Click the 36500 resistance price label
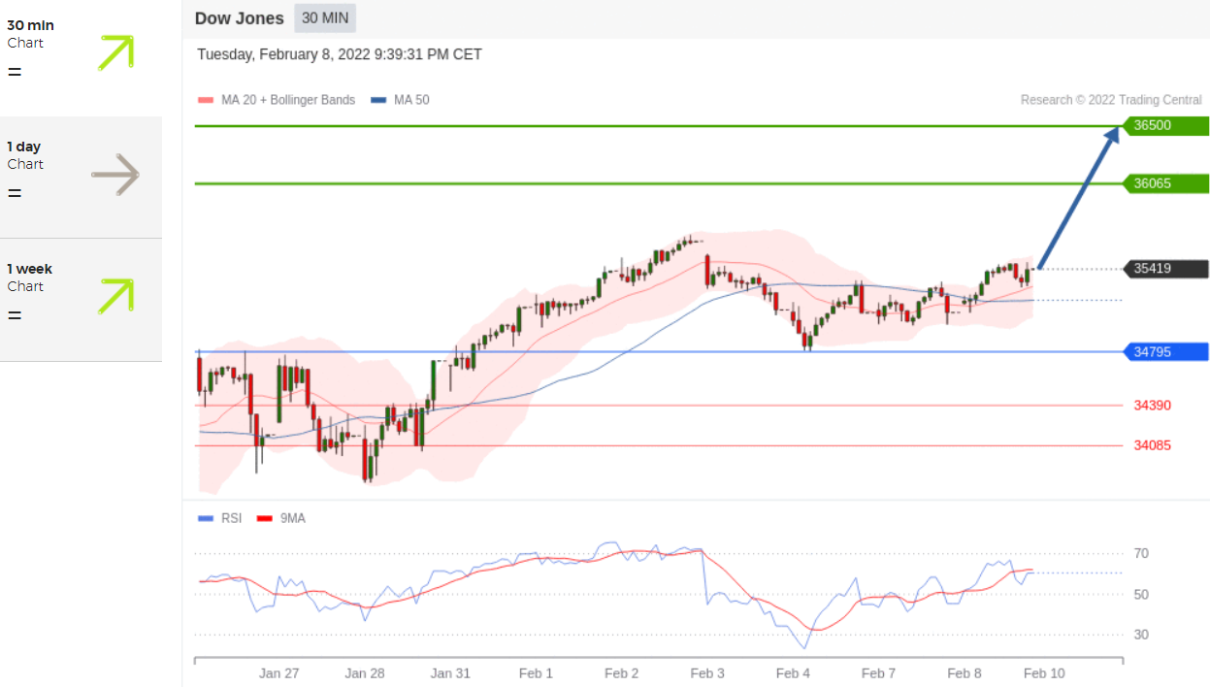The width and height of the screenshot is (1210, 687). tap(1165, 125)
